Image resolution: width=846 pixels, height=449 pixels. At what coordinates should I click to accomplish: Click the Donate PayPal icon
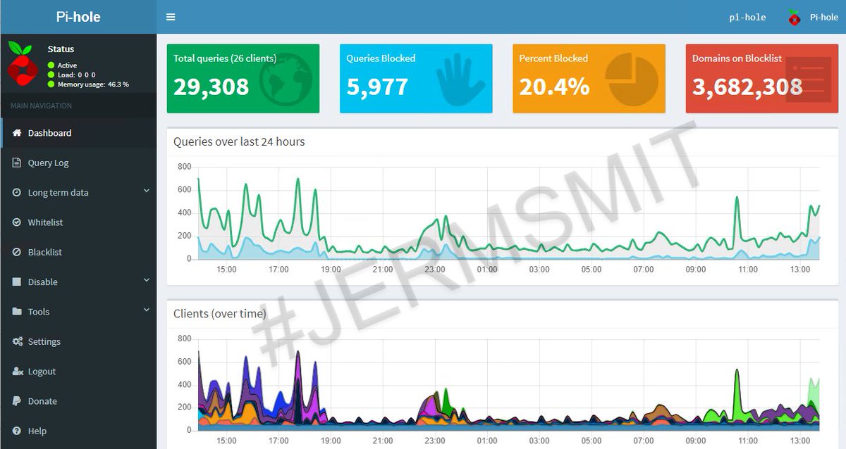coord(17,401)
